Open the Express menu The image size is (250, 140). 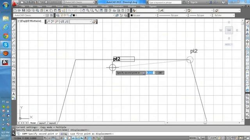click(153, 6)
